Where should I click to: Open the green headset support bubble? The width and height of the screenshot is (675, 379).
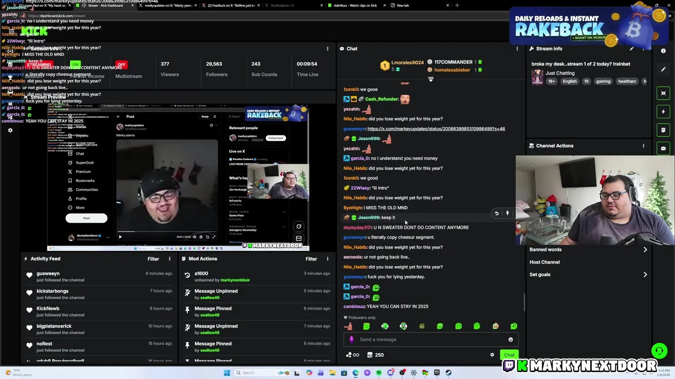coord(659,350)
